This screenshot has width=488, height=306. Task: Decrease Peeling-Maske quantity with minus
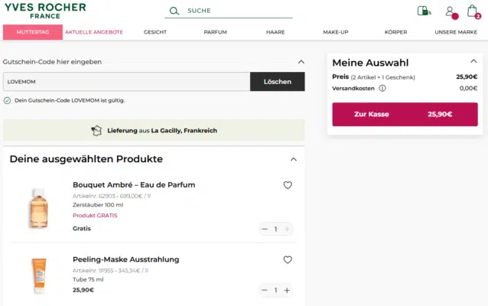click(265, 290)
